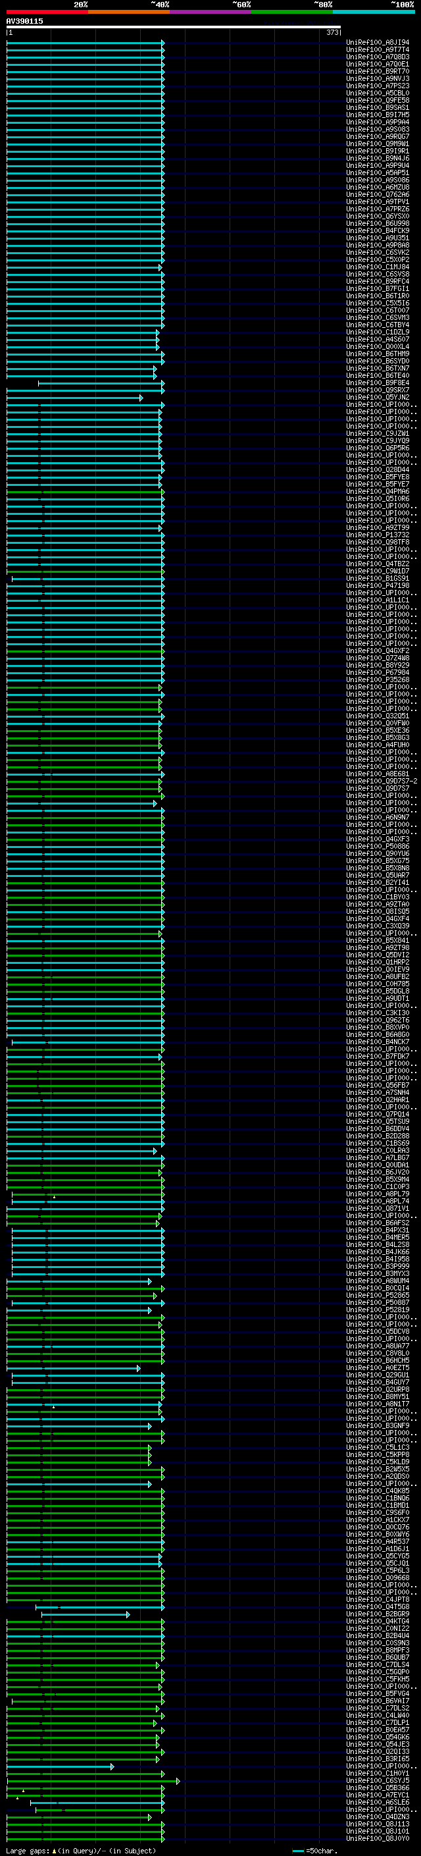This screenshot has height=1856, width=421.
Task: Click hit label UniRef100_C9JZW1
Action: (377, 434)
